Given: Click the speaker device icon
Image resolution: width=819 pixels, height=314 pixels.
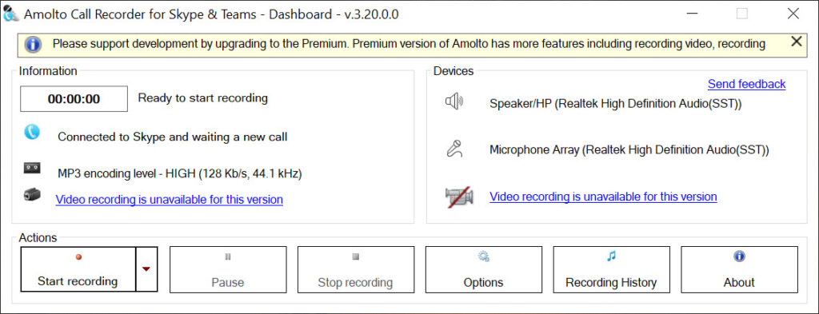Looking at the screenshot, I should 454,101.
